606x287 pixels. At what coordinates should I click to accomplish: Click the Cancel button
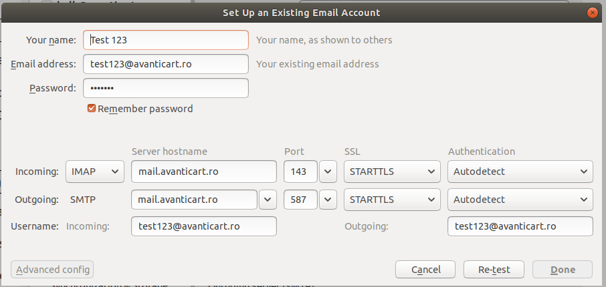(x=425, y=269)
